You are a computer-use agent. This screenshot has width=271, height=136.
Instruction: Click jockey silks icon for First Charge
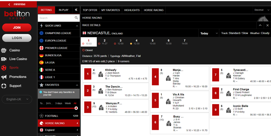[x=228, y=94]
